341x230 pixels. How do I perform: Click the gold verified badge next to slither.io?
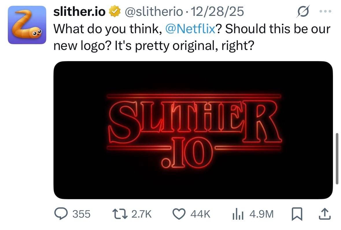[115, 11]
